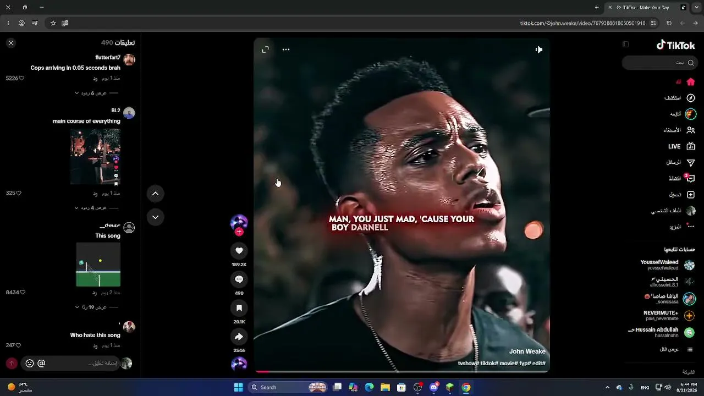Click the TikTok search field
The height and width of the screenshot is (396, 704).
tap(659, 63)
